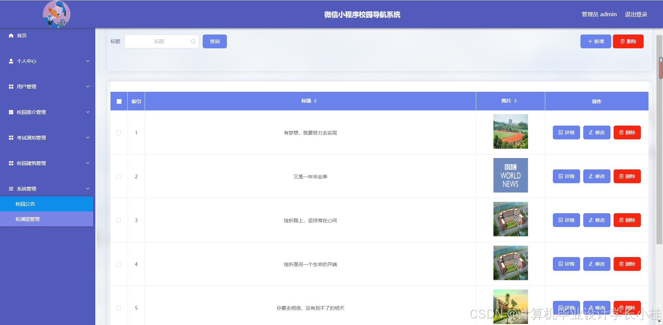Select the 轮播图管理 submenu item

pyautogui.click(x=47, y=219)
